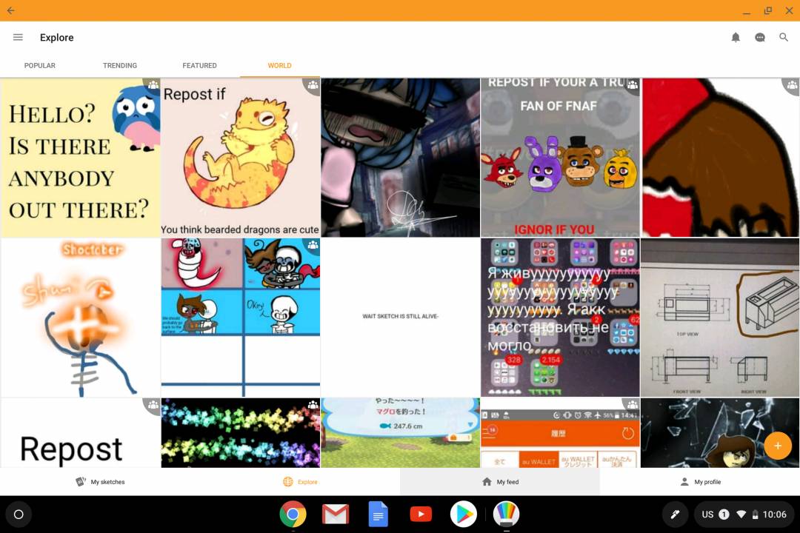800x533 pixels.
Task: Open YouTube from the shelf
Action: [x=421, y=514]
